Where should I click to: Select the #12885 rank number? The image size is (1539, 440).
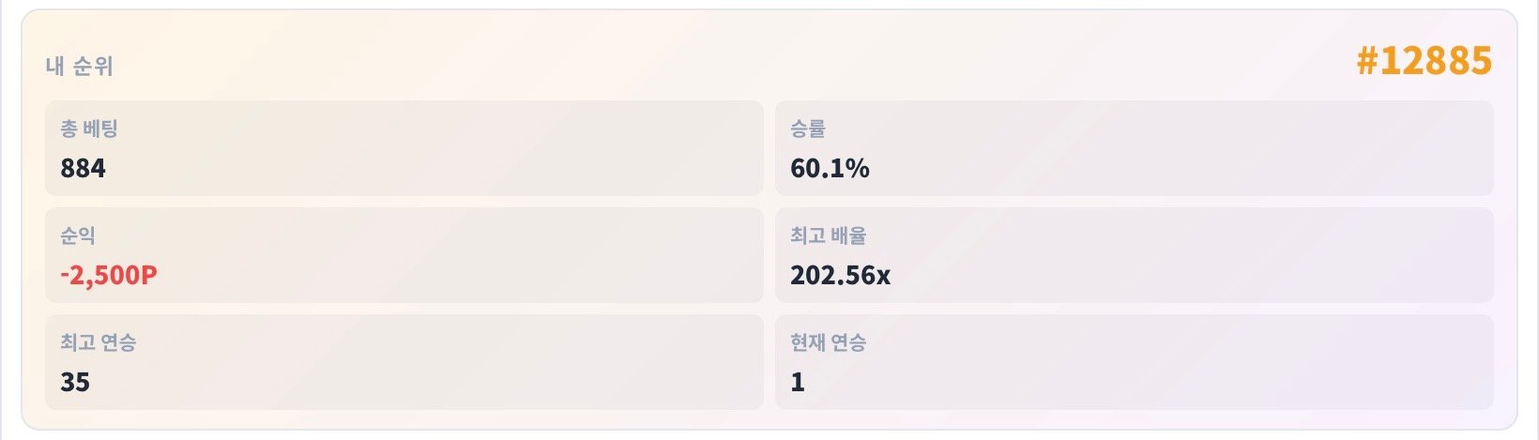pos(1424,61)
